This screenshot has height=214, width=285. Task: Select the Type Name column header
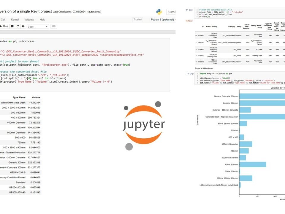tap(19, 97)
